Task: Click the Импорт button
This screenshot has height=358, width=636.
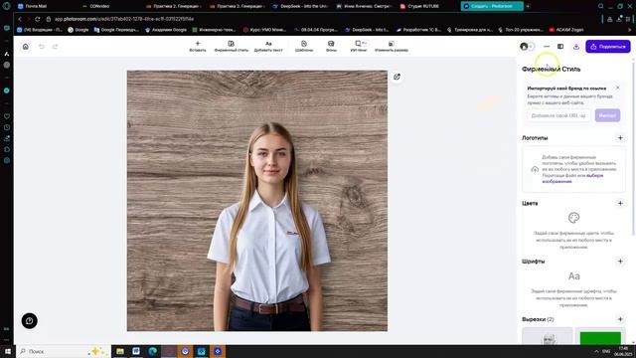Action: pyautogui.click(x=607, y=115)
